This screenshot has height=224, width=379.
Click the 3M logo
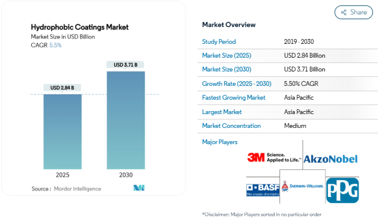point(274,157)
